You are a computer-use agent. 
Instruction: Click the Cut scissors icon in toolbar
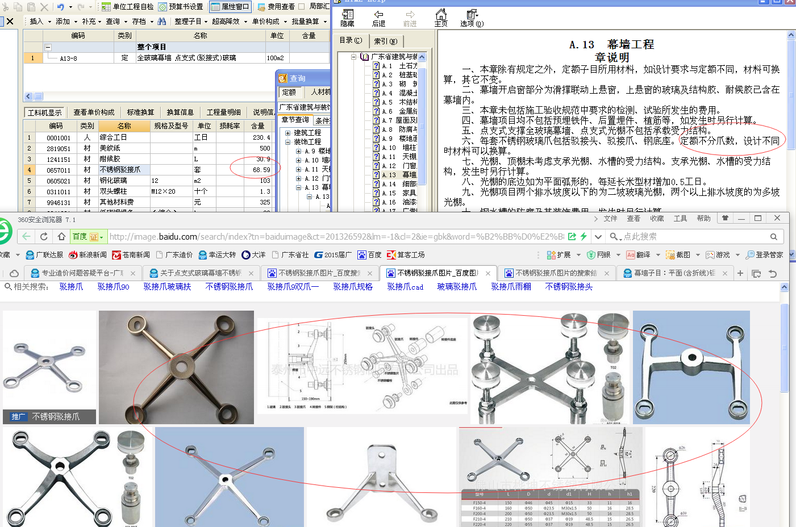[6, 7]
